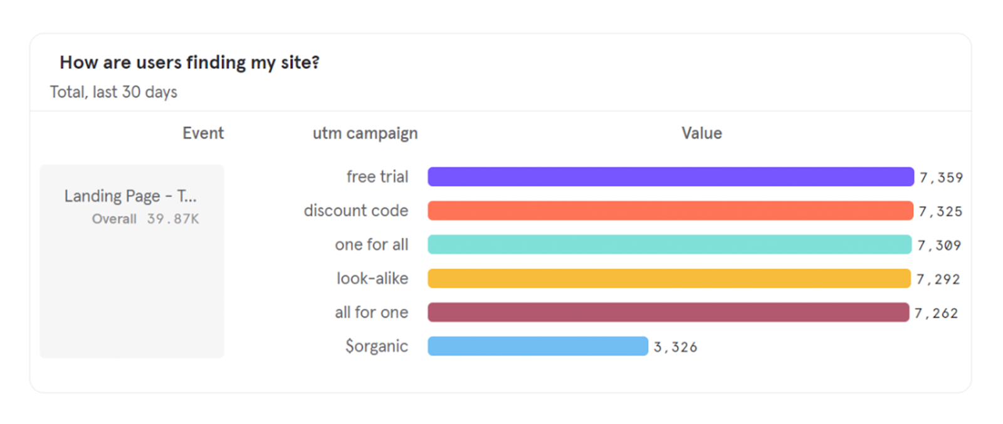
Task: Select the look-alike campaign label
Action: point(372,278)
